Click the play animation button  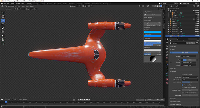point(85,100)
